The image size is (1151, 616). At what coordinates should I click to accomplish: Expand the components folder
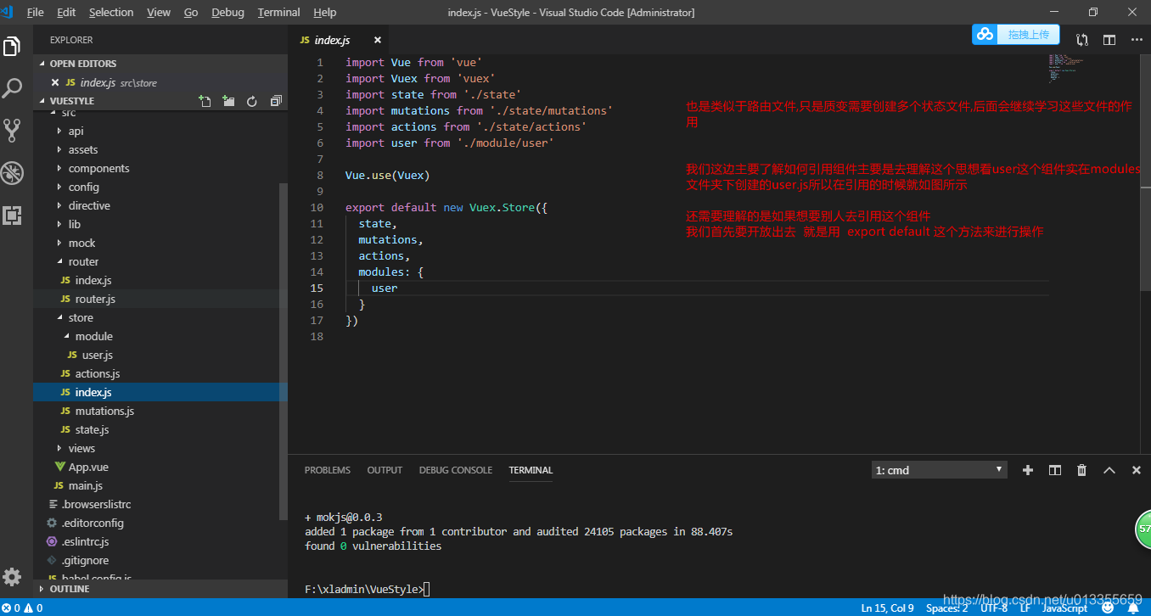[160, 168]
